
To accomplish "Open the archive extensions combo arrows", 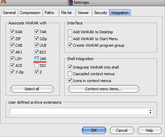I will tap(150, 112).
